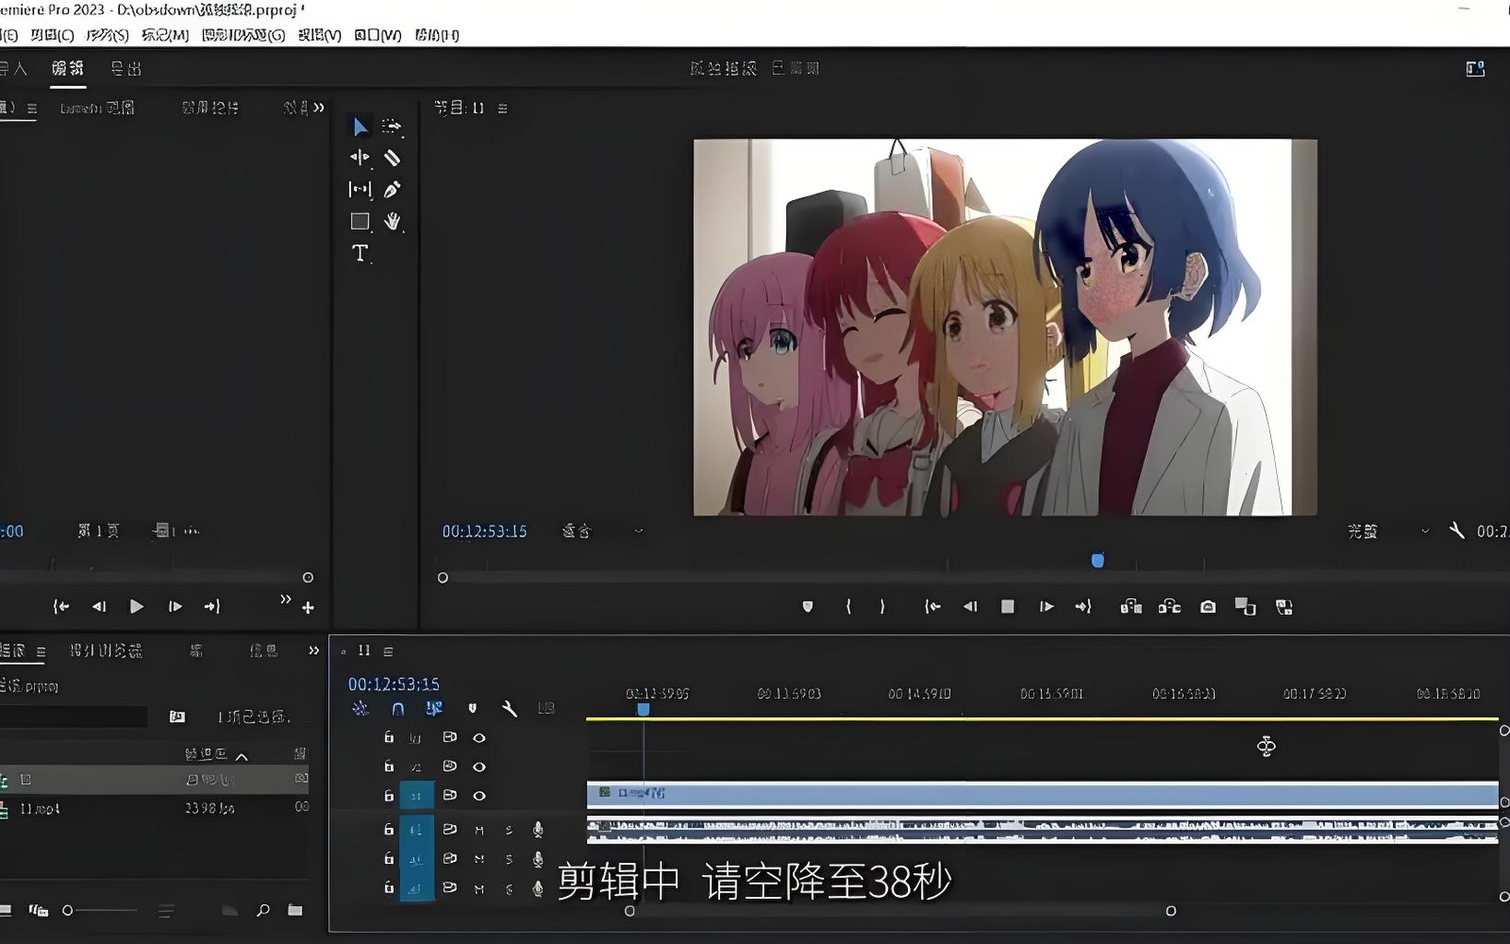Mute the first audio track
Screen dimensions: 1510x944
pyautogui.click(x=478, y=830)
